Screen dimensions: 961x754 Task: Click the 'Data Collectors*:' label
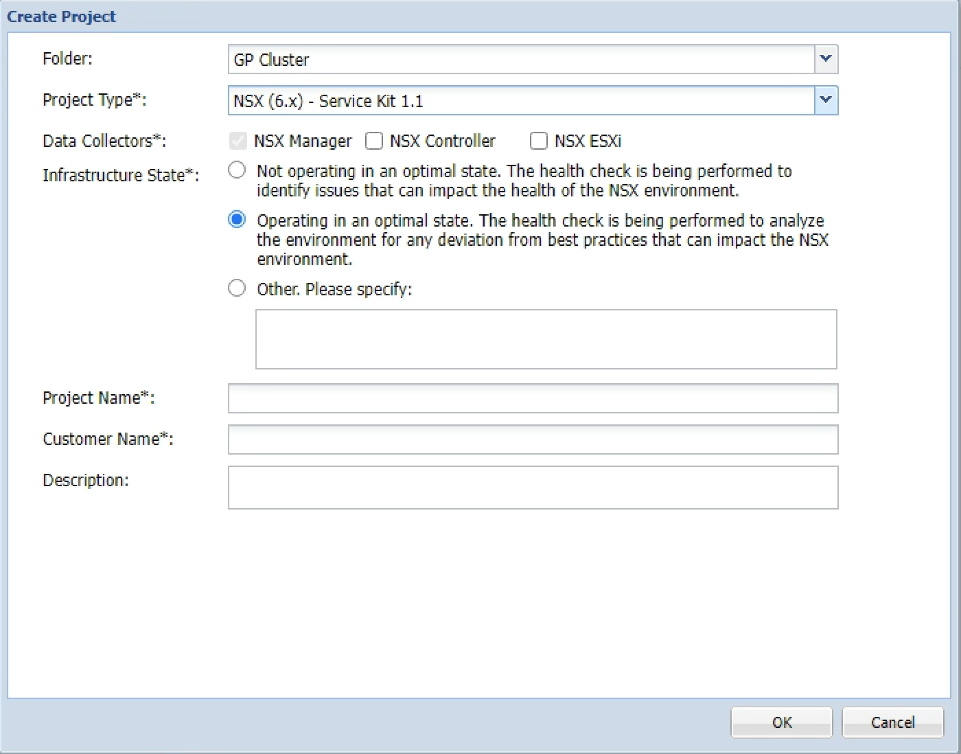click(x=104, y=141)
